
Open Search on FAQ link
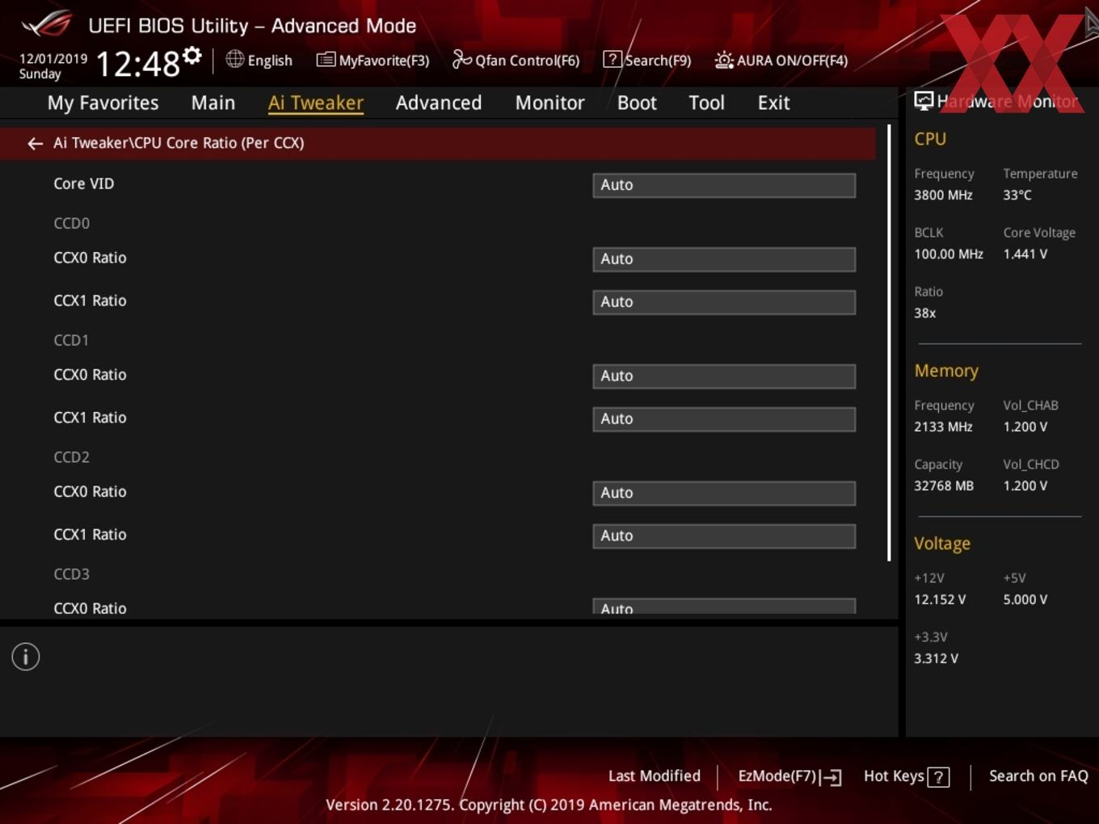click(1038, 776)
